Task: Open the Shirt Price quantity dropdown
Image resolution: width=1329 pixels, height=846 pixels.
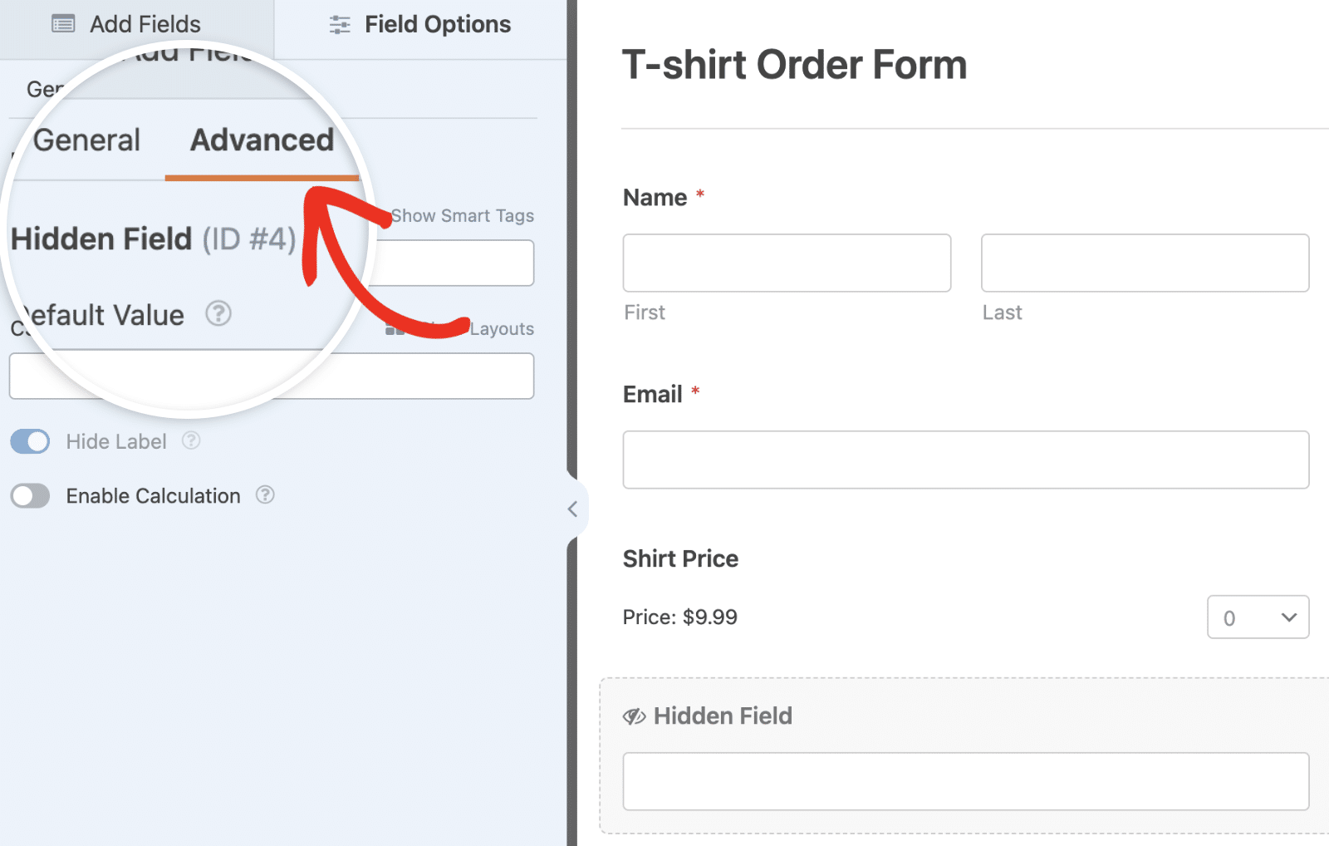Action: tap(1258, 617)
